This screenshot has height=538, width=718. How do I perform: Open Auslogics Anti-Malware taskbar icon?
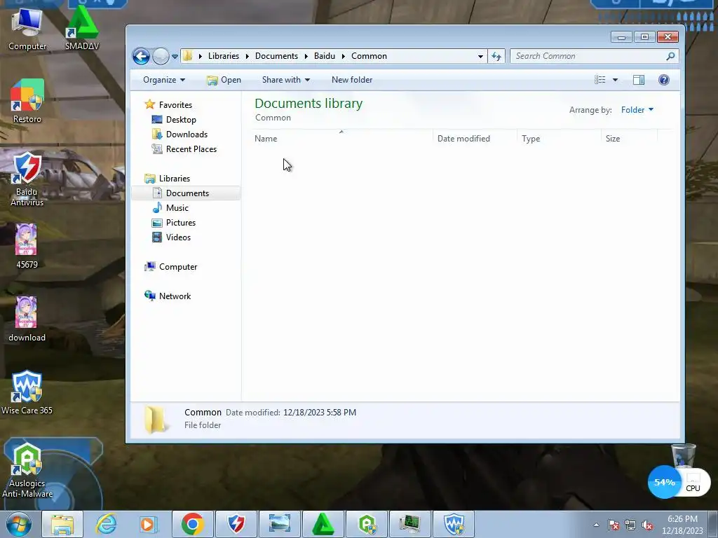coord(367,524)
